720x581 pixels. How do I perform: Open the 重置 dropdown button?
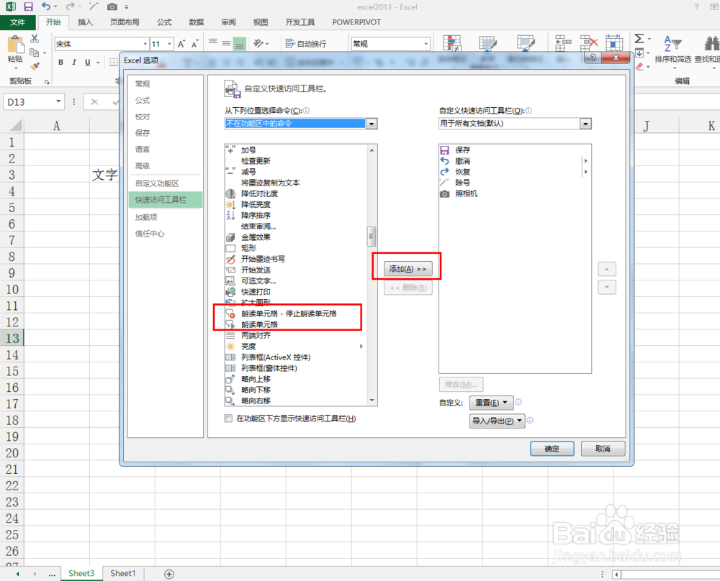[x=491, y=403]
